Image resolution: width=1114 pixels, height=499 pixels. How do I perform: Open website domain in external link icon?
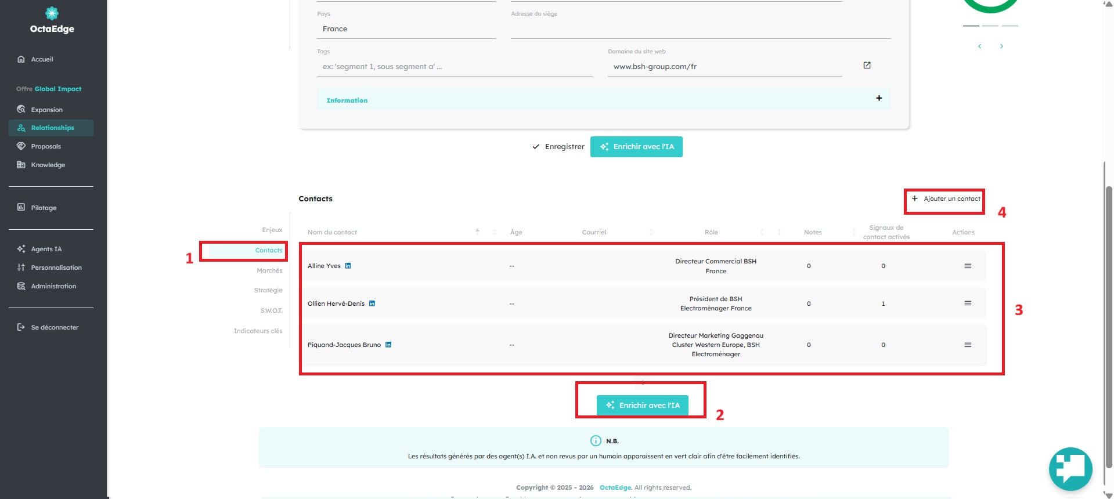click(x=867, y=66)
